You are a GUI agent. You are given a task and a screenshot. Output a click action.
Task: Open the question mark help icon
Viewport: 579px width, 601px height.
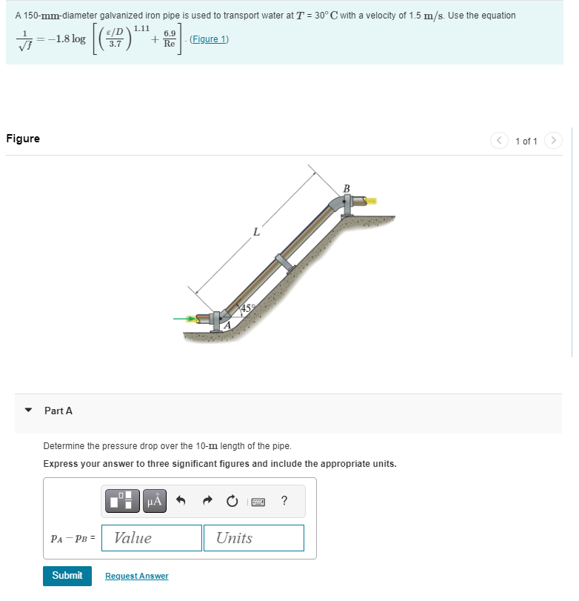[x=283, y=501]
